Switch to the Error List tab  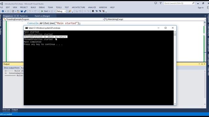(6, 110)
